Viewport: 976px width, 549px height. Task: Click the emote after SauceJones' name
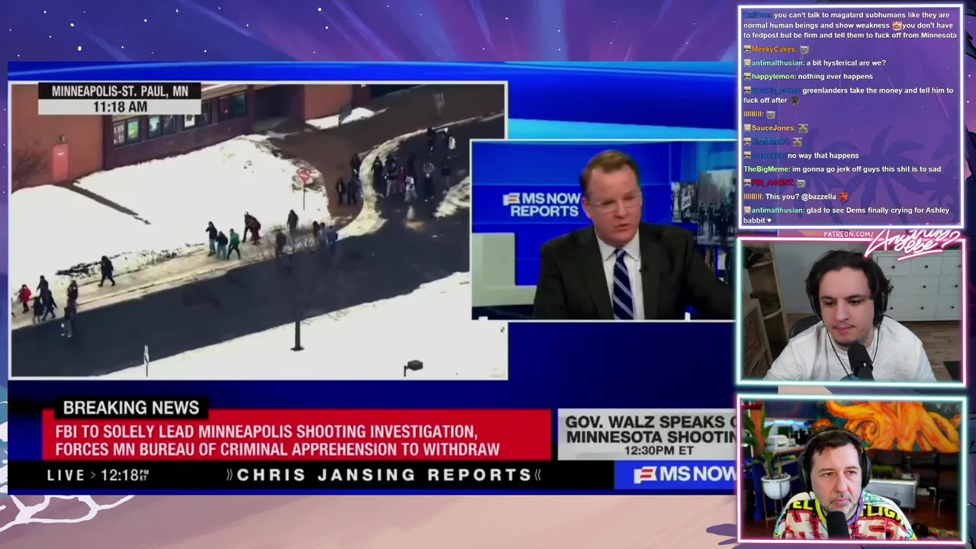click(x=803, y=128)
